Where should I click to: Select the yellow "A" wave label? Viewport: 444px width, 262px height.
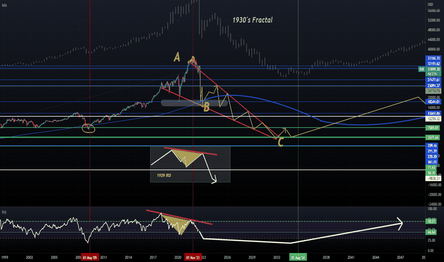click(177, 57)
